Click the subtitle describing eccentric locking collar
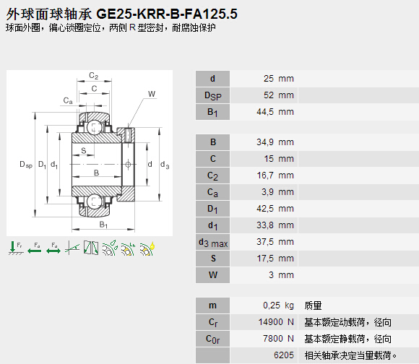This screenshot has height=364, width=419. click(x=111, y=27)
